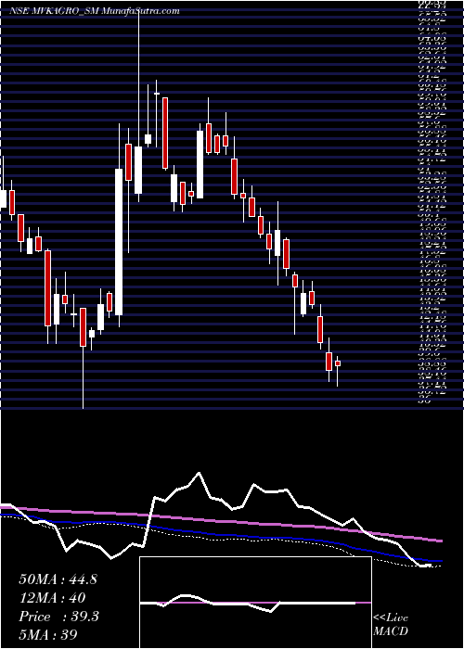Viewport: 464px width, 649px height.
Task: Click the NSE MVKAGRO_SM MunafaSutra.com chart title
Action: coord(95,11)
